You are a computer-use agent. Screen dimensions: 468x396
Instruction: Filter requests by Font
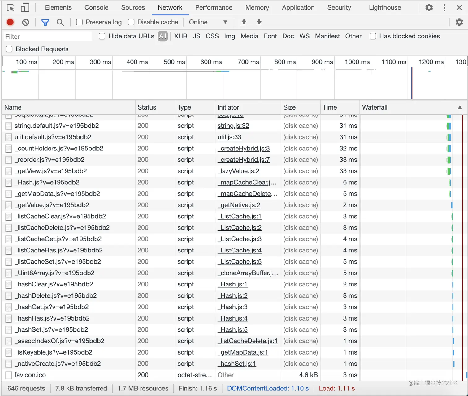click(x=270, y=36)
